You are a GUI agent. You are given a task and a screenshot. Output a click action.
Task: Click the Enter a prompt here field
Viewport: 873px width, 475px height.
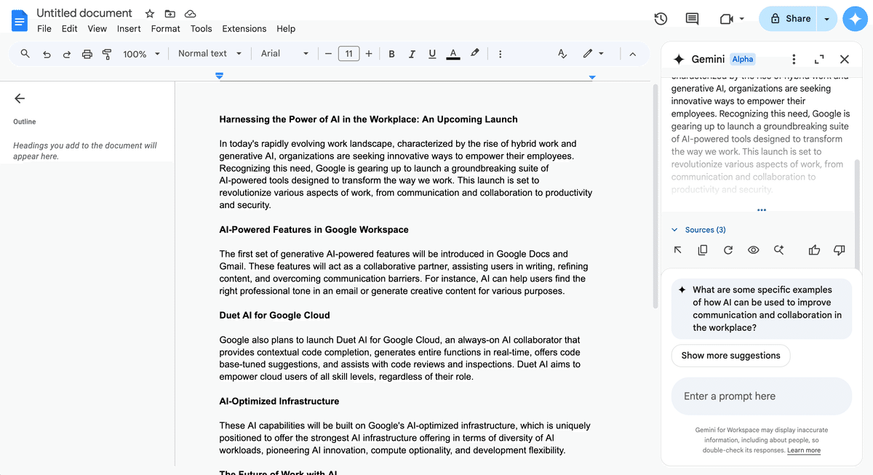click(761, 396)
